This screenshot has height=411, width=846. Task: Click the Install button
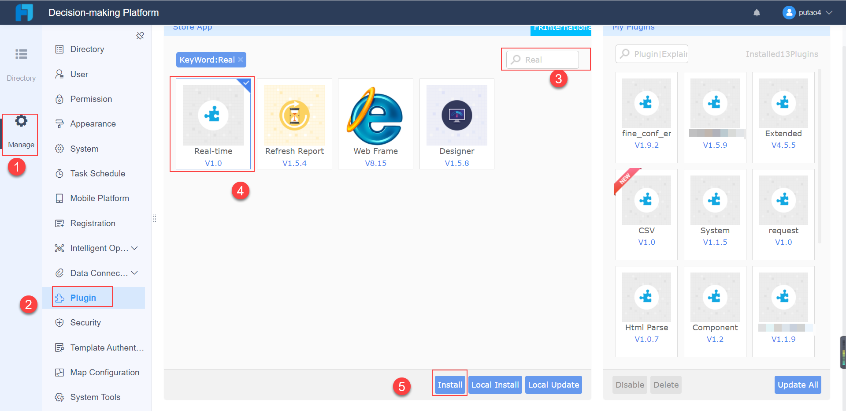[x=450, y=385]
